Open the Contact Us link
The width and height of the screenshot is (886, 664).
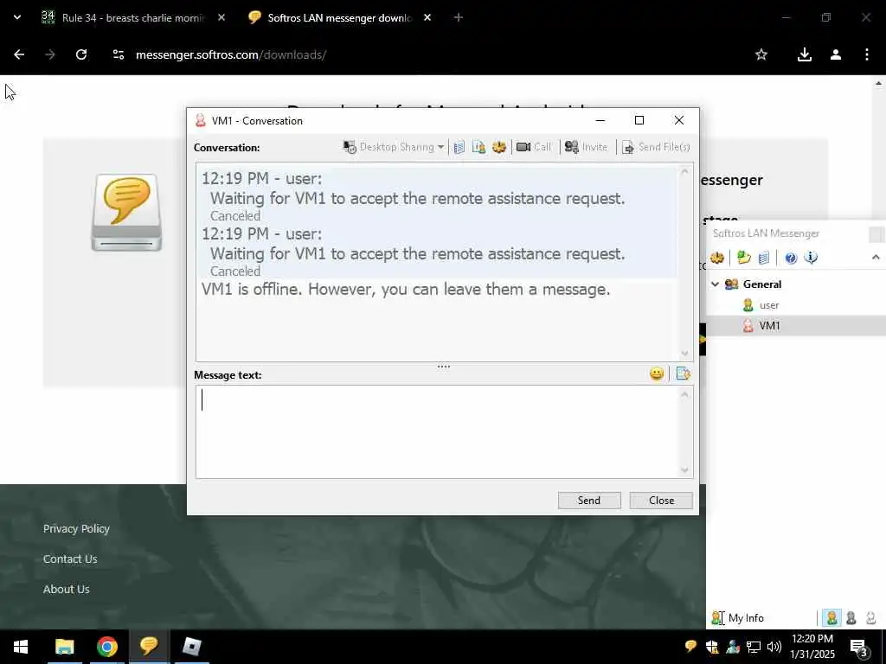(x=70, y=559)
